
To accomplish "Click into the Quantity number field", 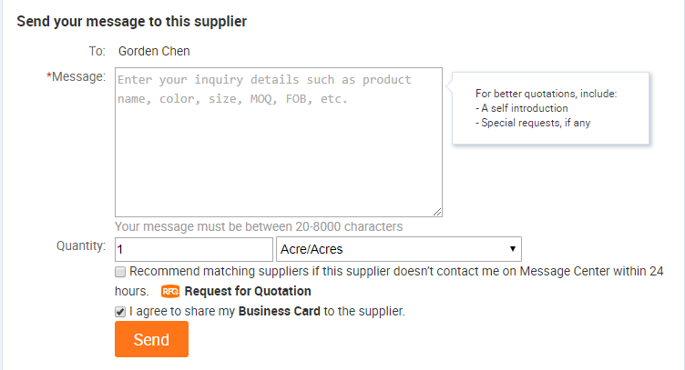I will coord(194,249).
